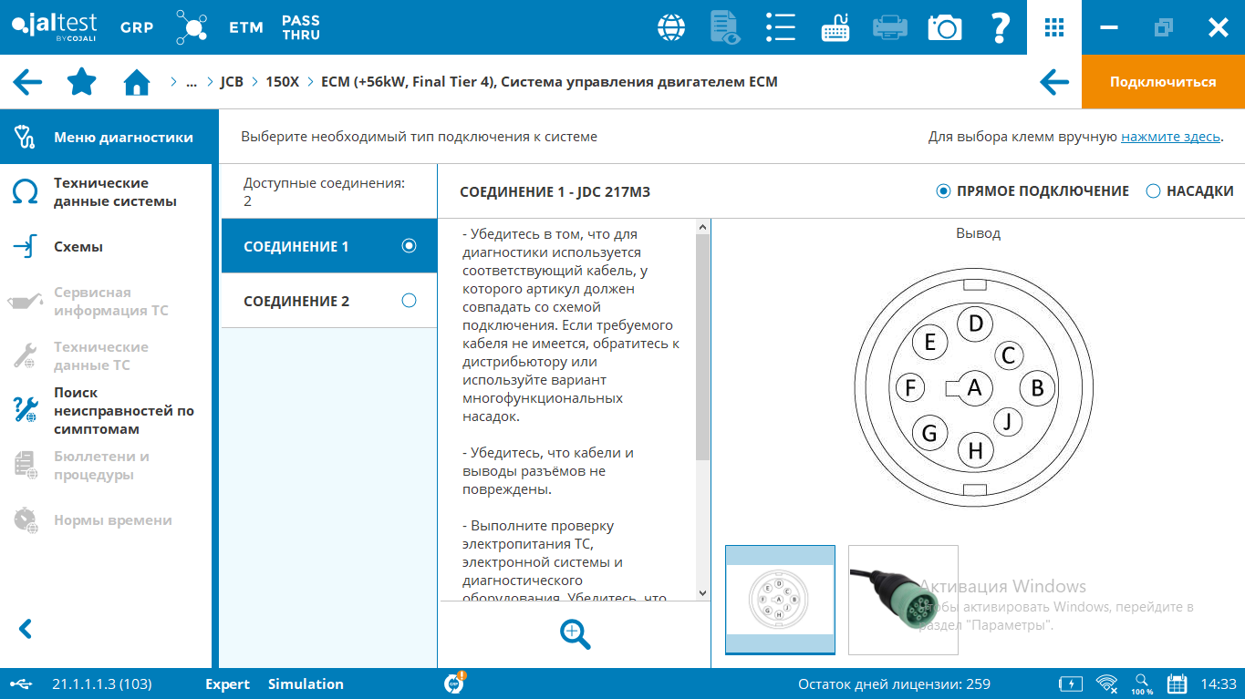Click the instructions vertical scrollbar thumb
The image size is (1245, 699).
[x=702, y=346]
